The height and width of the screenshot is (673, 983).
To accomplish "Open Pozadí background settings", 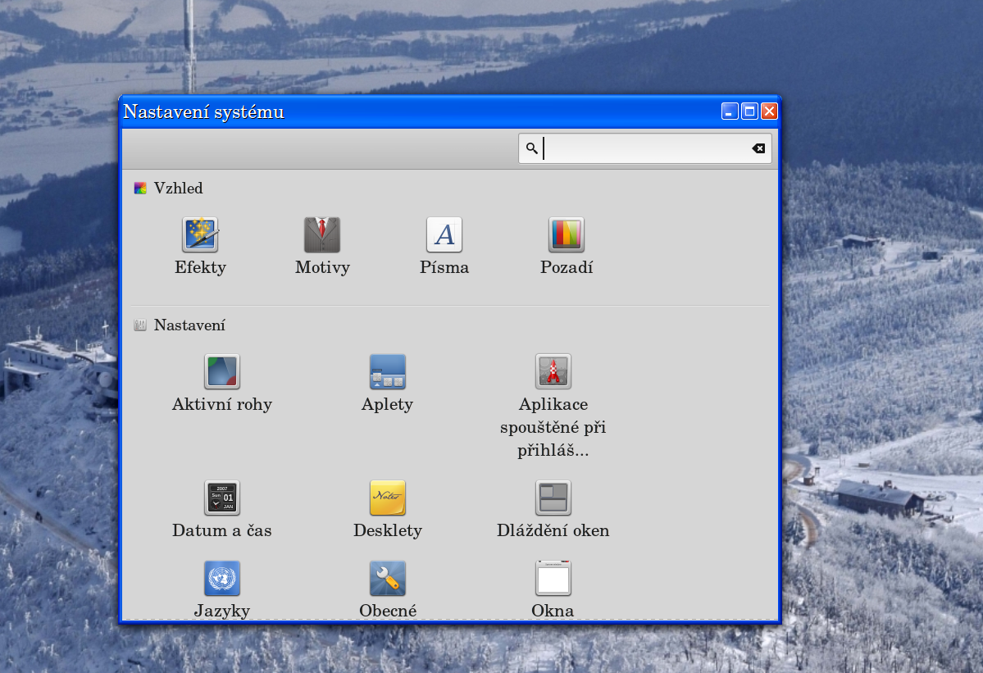I will click(566, 235).
